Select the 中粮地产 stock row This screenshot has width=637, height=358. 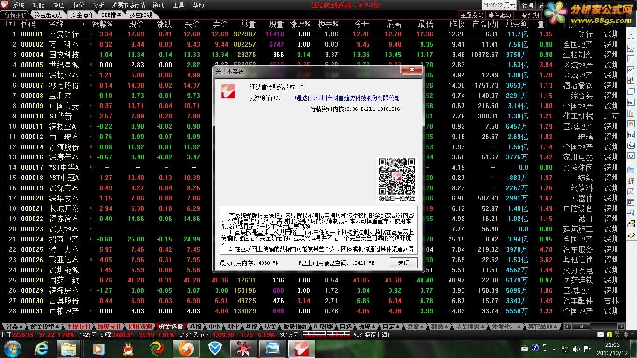point(312,311)
